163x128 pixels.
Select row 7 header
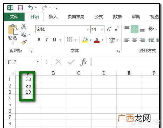(x=10, y=117)
